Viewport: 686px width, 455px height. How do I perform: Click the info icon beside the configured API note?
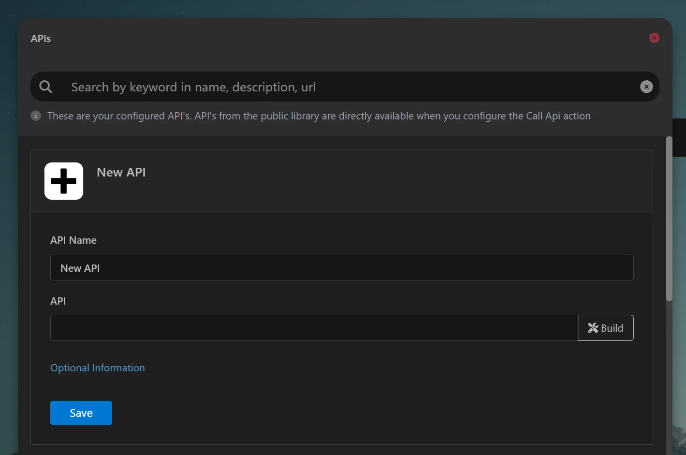[x=36, y=116]
